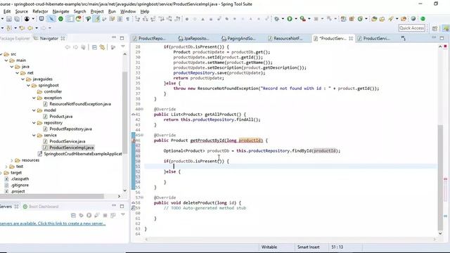Minimize the Navigator panel
450x253 pixels.
114,38
